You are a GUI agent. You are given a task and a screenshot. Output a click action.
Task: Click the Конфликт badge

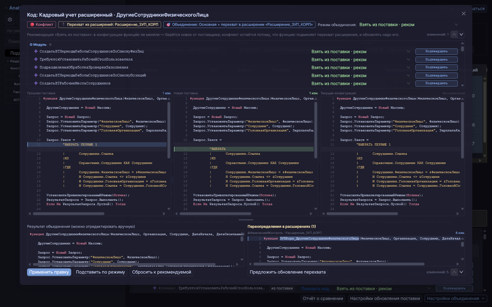click(42, 25)
